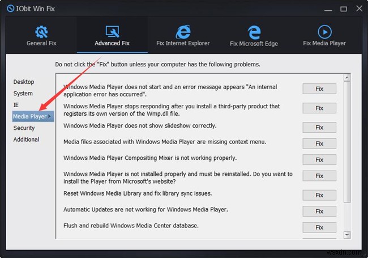This screenshot has width=368, height=258.
Task: Click text 'Reset Windows Media Library and fix library sync issues'
Action: [138, 193]
